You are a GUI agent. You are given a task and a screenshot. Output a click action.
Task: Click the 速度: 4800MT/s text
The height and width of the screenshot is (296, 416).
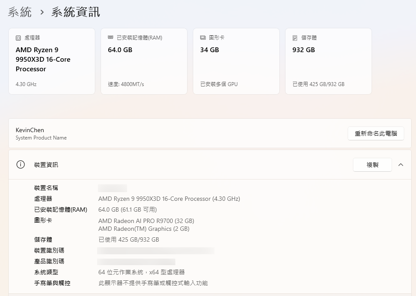pyautogui.click(x=126, y=84)
